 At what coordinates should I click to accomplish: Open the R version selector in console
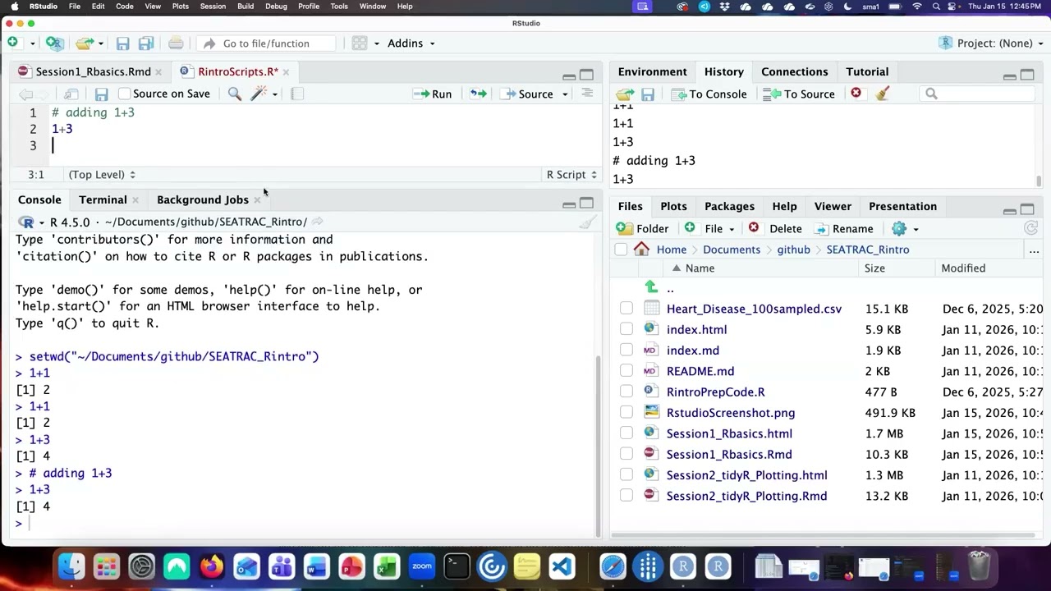click(31, 222)
